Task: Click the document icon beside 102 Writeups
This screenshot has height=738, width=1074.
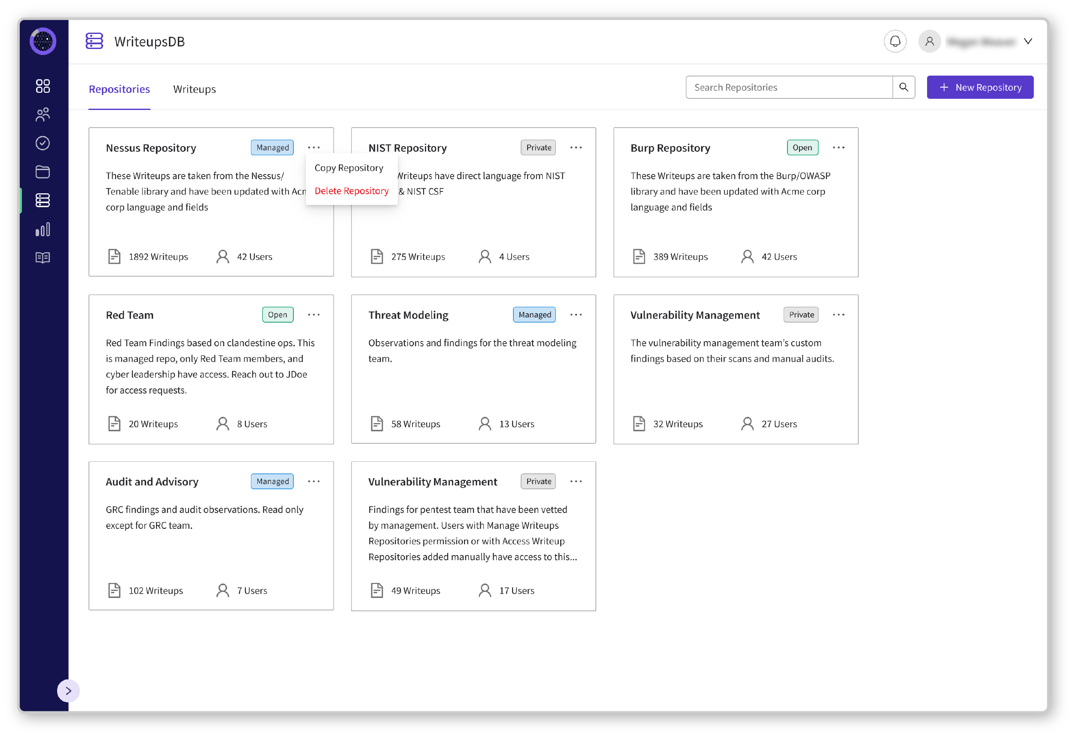Action: [114, 591]
